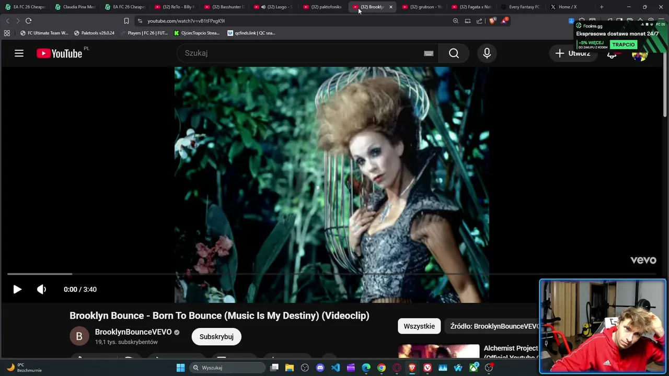This screenshot has width=669, height=376.
Task: Share the page using the address bar share icon
Action: pos(479,21)
